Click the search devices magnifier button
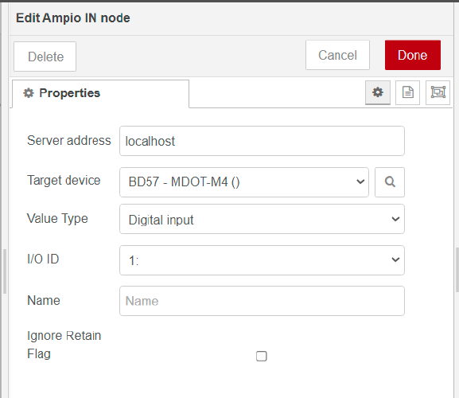The width and height of the screenshot is (459, 398). pyautogui.click(x=390, y=182)
